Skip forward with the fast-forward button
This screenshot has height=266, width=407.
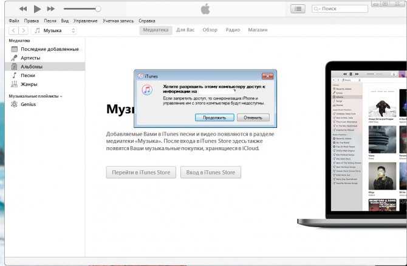[x=51, y=9]
